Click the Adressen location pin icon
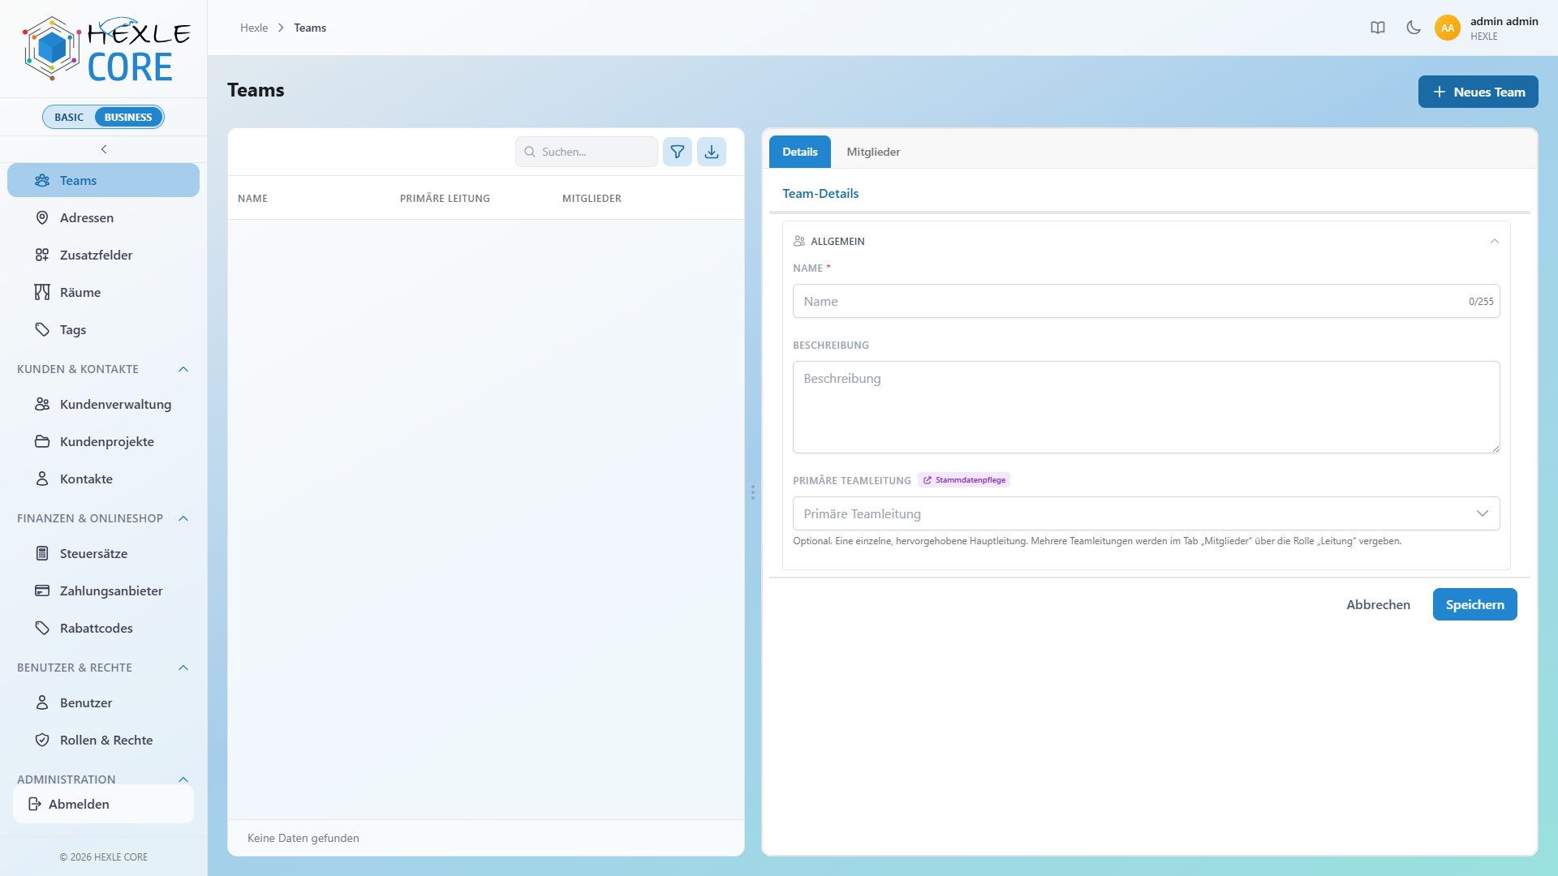Screen dimensions: 1558x876 coord(42,217)
